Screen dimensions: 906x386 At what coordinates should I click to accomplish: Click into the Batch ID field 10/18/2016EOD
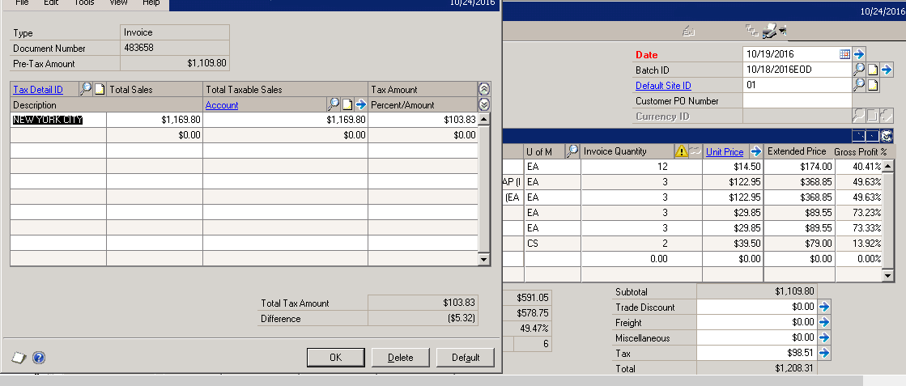point(798,70)
